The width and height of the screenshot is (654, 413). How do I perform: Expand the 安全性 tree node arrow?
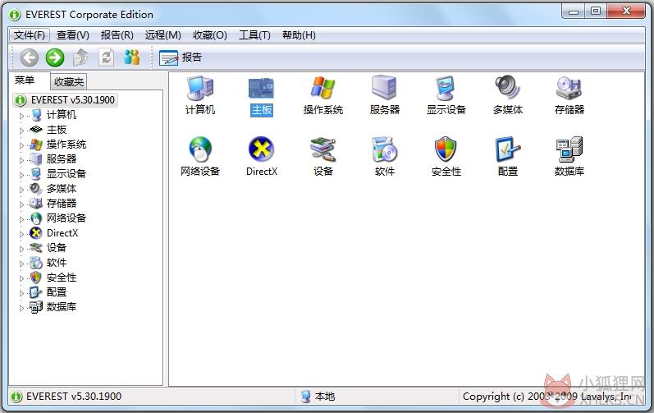coord(21,278)
